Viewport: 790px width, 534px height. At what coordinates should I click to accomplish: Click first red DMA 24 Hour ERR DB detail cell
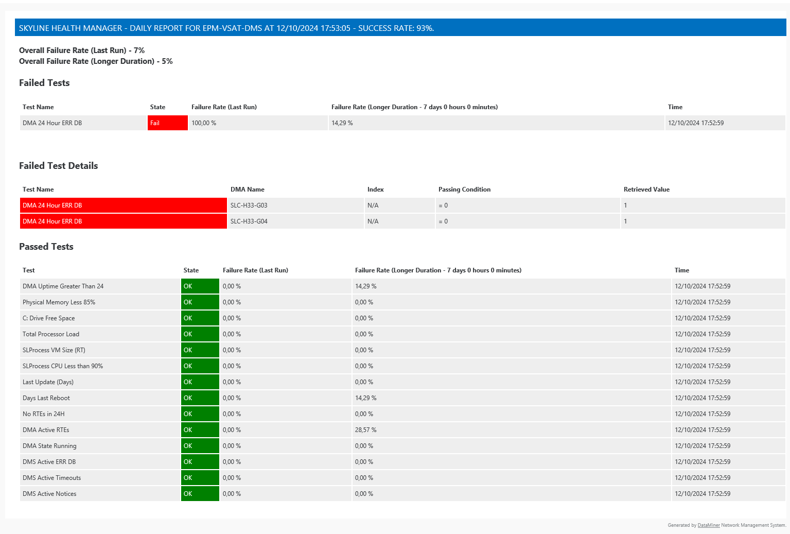123,205
